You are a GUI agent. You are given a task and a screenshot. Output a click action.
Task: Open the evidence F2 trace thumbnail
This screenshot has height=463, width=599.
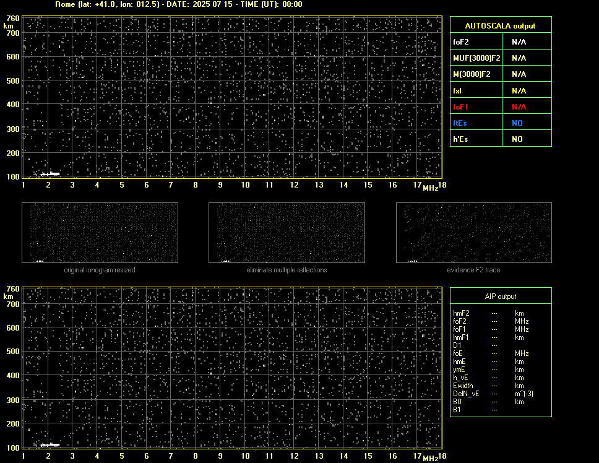click(x=474, y=233)
